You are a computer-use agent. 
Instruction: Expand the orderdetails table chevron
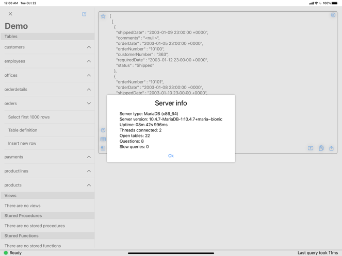point(89,89)
